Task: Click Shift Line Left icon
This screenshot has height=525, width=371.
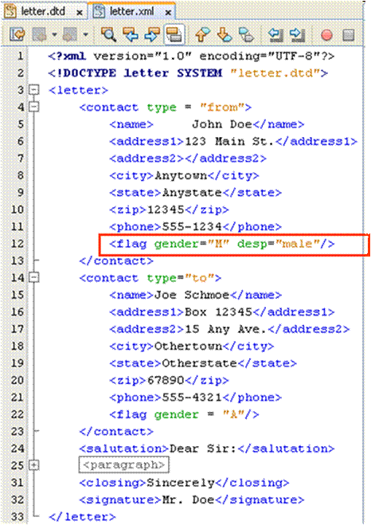Action: click(x=275, y=34)
